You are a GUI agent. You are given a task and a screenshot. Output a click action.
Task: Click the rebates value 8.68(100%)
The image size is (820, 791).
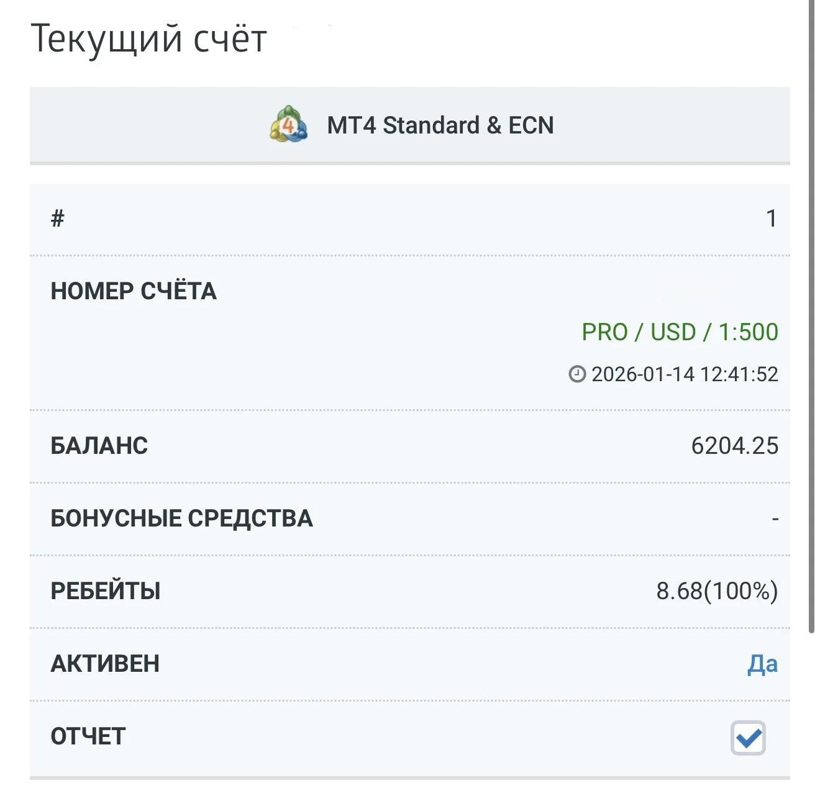coord(717,591)
